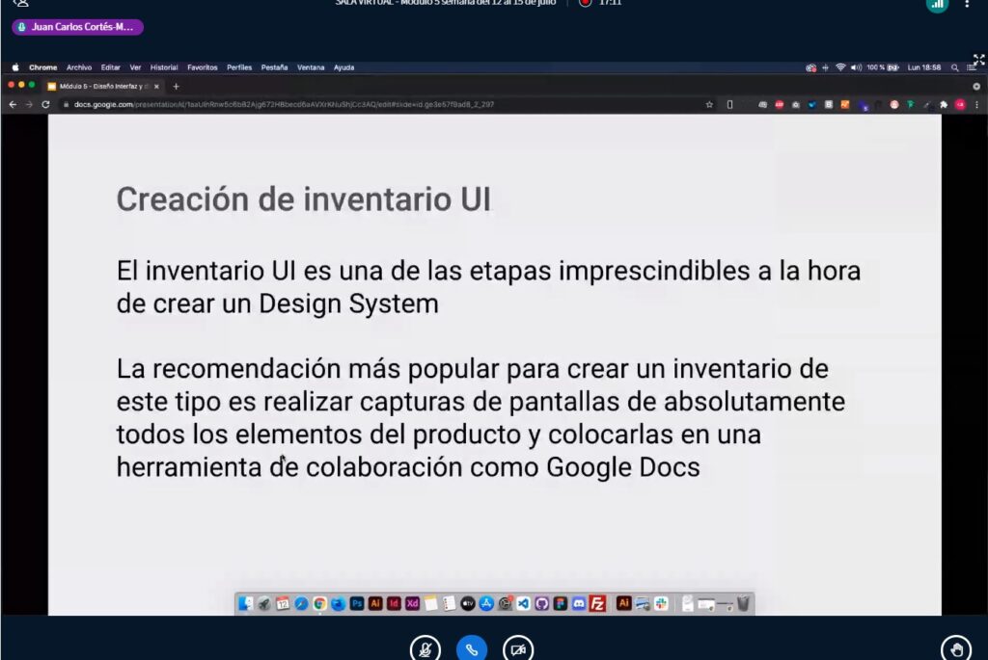Click the Wi-Fi status icon
The image size is (988, 660).
[840, 67]
